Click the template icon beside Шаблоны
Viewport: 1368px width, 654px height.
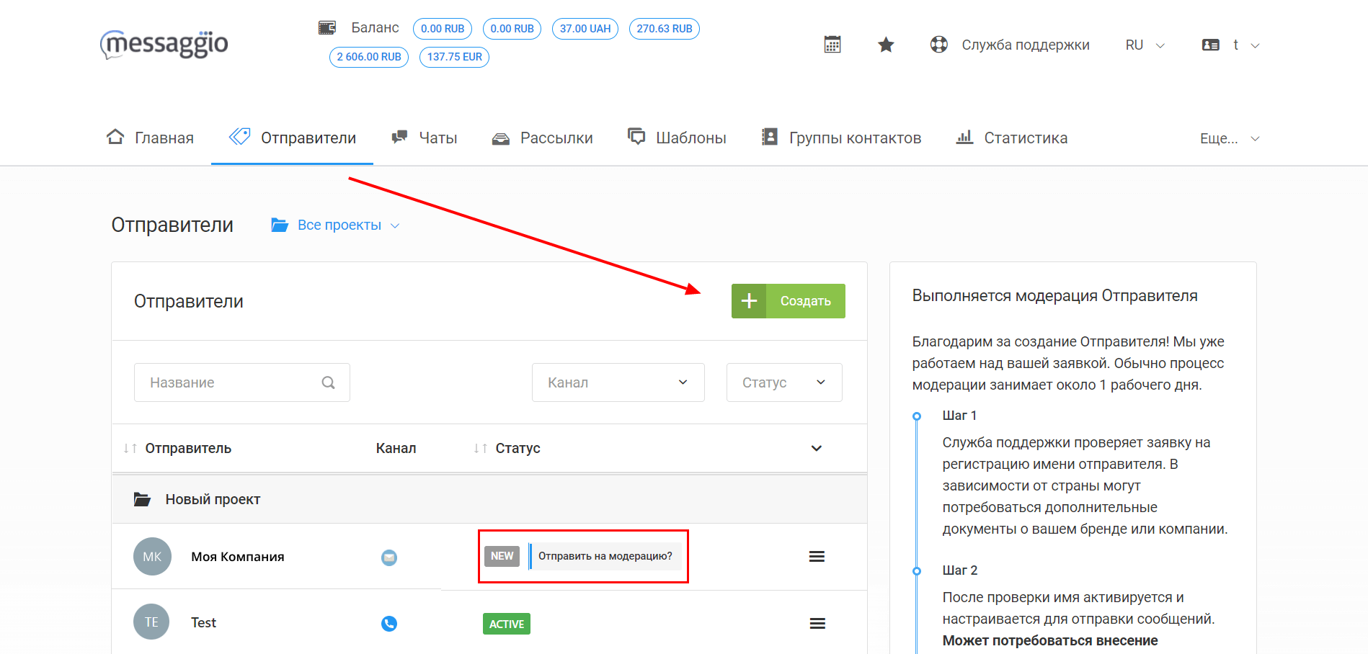point(636,136)
